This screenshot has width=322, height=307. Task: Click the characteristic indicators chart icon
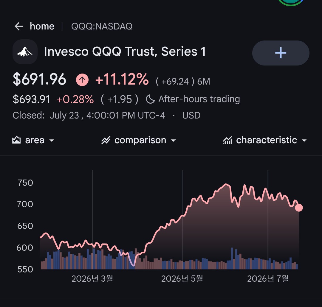[227, 140]
